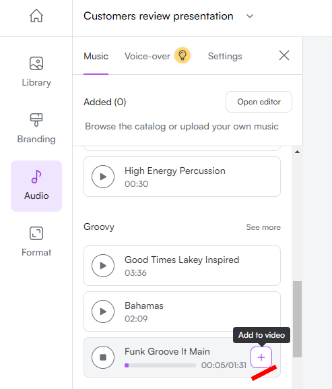This screenshot has width=332, height=389.
Task: Select the Good Times Lakey Inspired title
Action: click(x=182, y=260)
